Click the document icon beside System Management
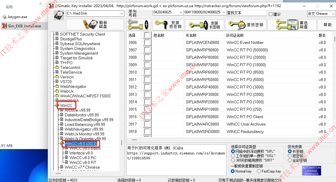 click(57, 53)
